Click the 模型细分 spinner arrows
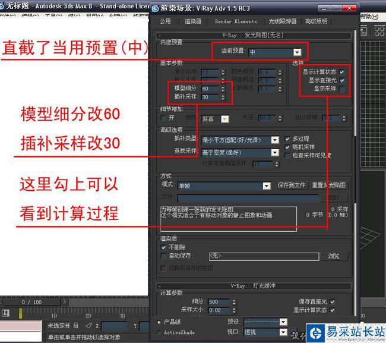This screenshot has width=386, height=343. pos(223,89)
